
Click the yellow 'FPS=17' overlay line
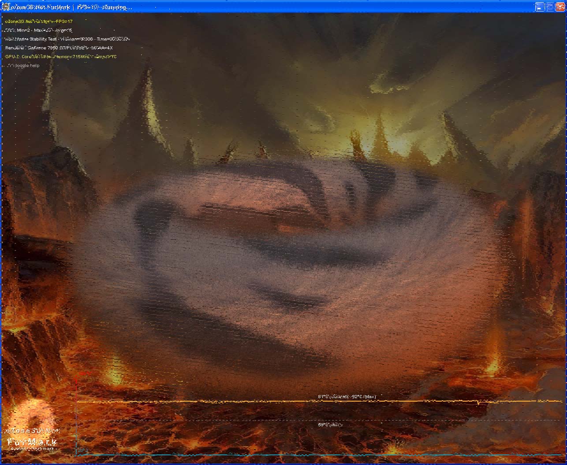(39, 21)
